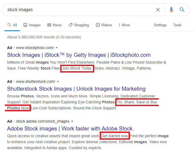Click the Shopping tab price-tag icon
This screenshot has width=195, height=154.
(71, 25)
